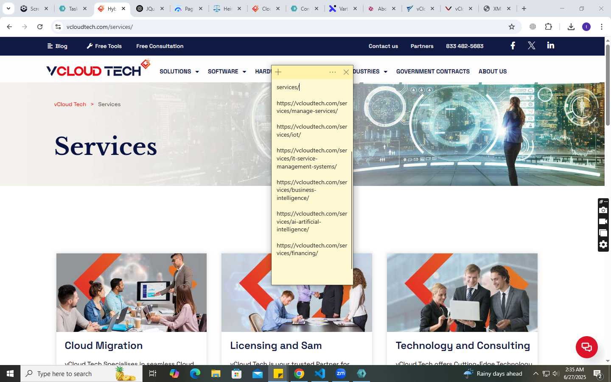Close the yellow sticky note

click(346, 72)
